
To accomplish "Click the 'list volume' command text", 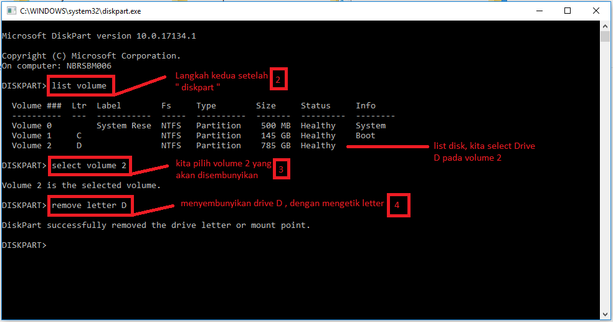I will (x=79, y=85).
